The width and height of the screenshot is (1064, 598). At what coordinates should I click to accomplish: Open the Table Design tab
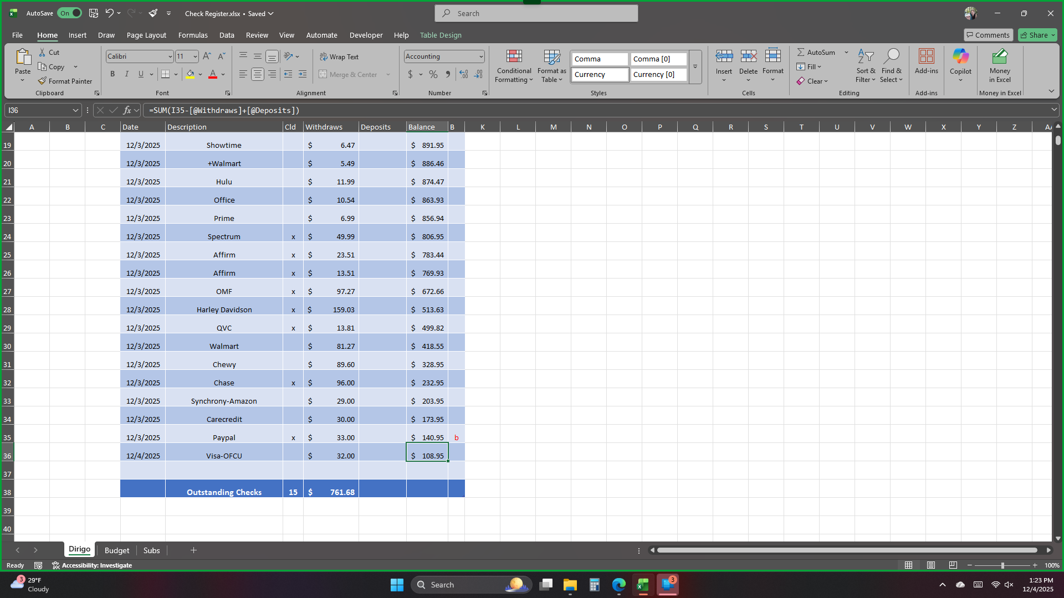tap(441, 35)
